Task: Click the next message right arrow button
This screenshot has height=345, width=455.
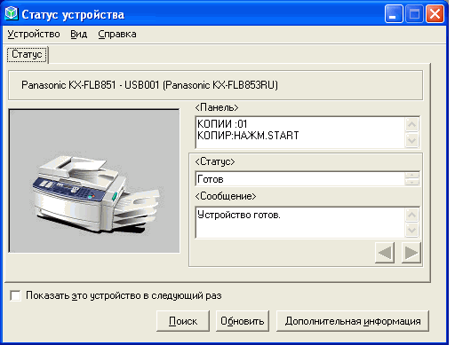Action: click(x=411, y=253)
